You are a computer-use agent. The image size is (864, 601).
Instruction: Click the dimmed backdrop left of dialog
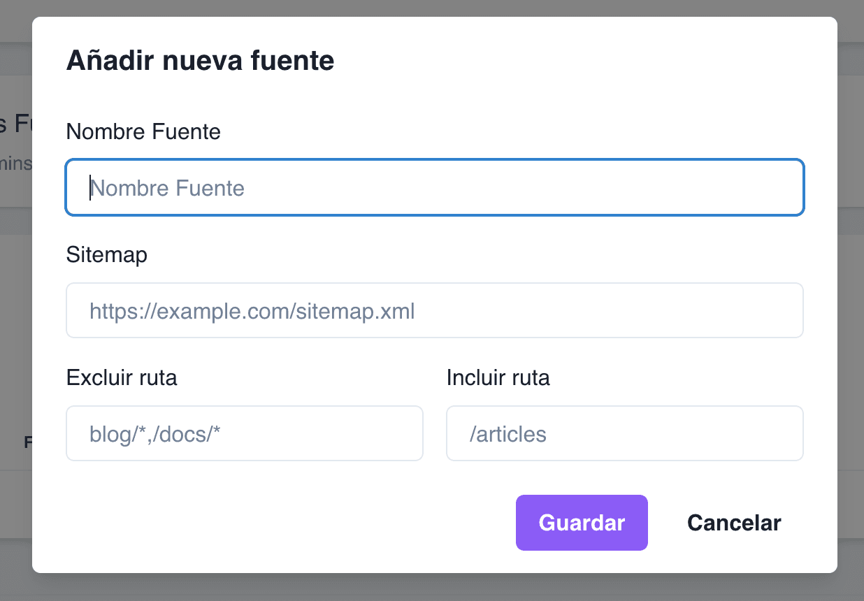point(14,300)
